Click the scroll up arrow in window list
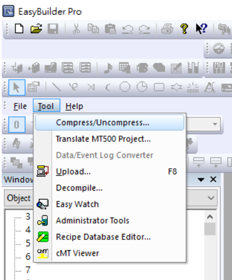The width and height of the screenshot is (232, 280). (x=210, y=217)
